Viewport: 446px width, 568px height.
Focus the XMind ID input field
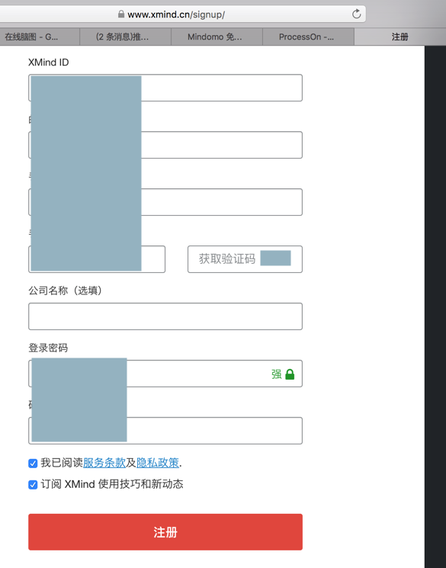[x=165, y=88]
